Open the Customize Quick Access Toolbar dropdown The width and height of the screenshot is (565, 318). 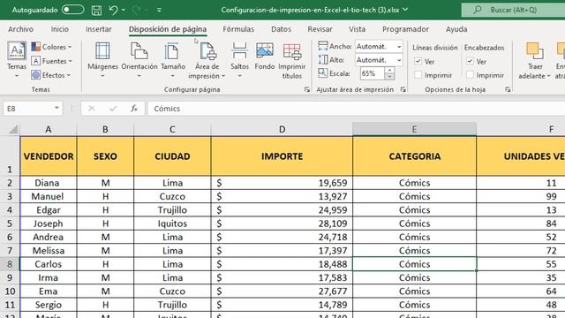pyautogui.click(x=159, y=10)
